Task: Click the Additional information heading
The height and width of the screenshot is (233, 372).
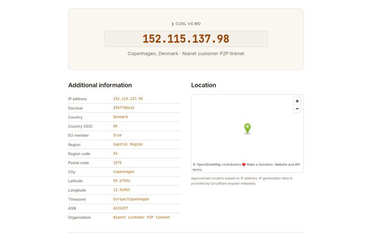Action: pos(100,85)
